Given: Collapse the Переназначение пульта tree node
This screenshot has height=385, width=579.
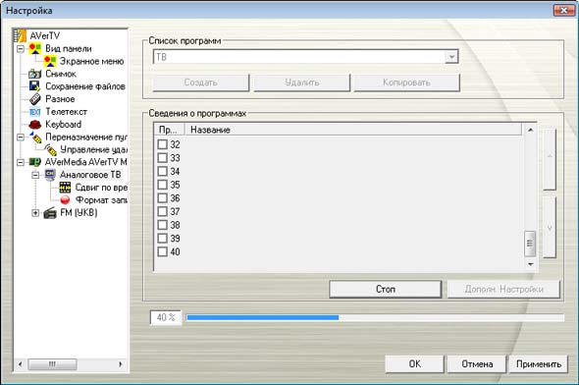Looking at the screenshot, I should coord(21,137).
